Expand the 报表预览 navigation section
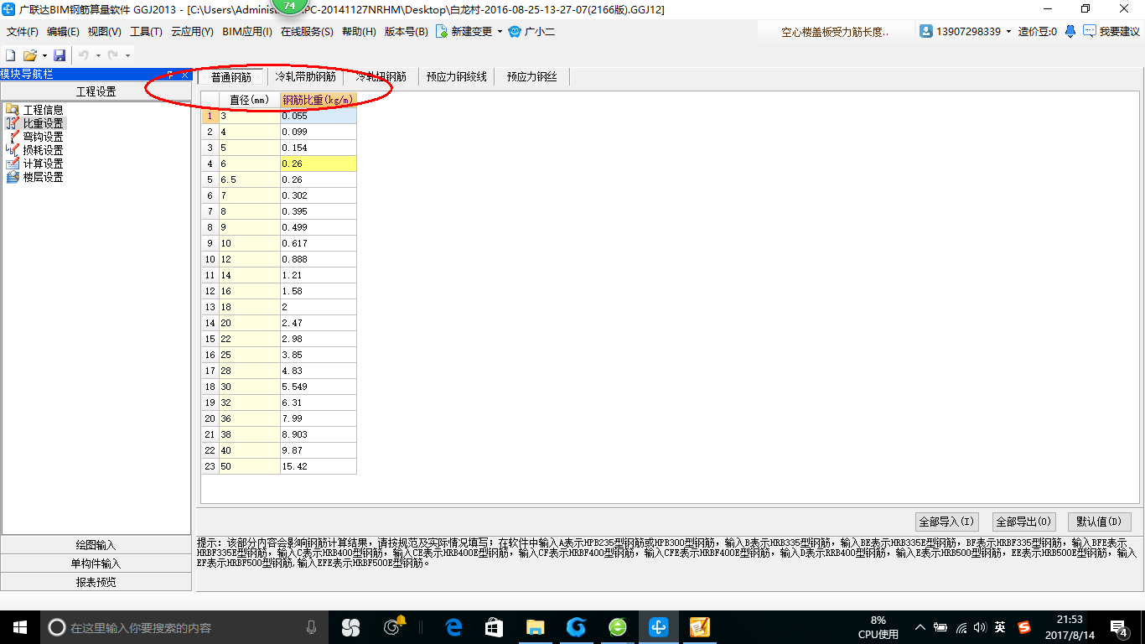1145x644 pixels. point(96,582)
